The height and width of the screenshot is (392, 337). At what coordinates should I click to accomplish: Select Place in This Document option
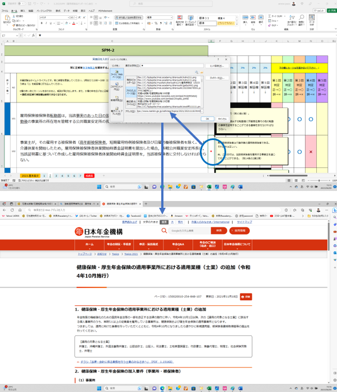[117, 86]
